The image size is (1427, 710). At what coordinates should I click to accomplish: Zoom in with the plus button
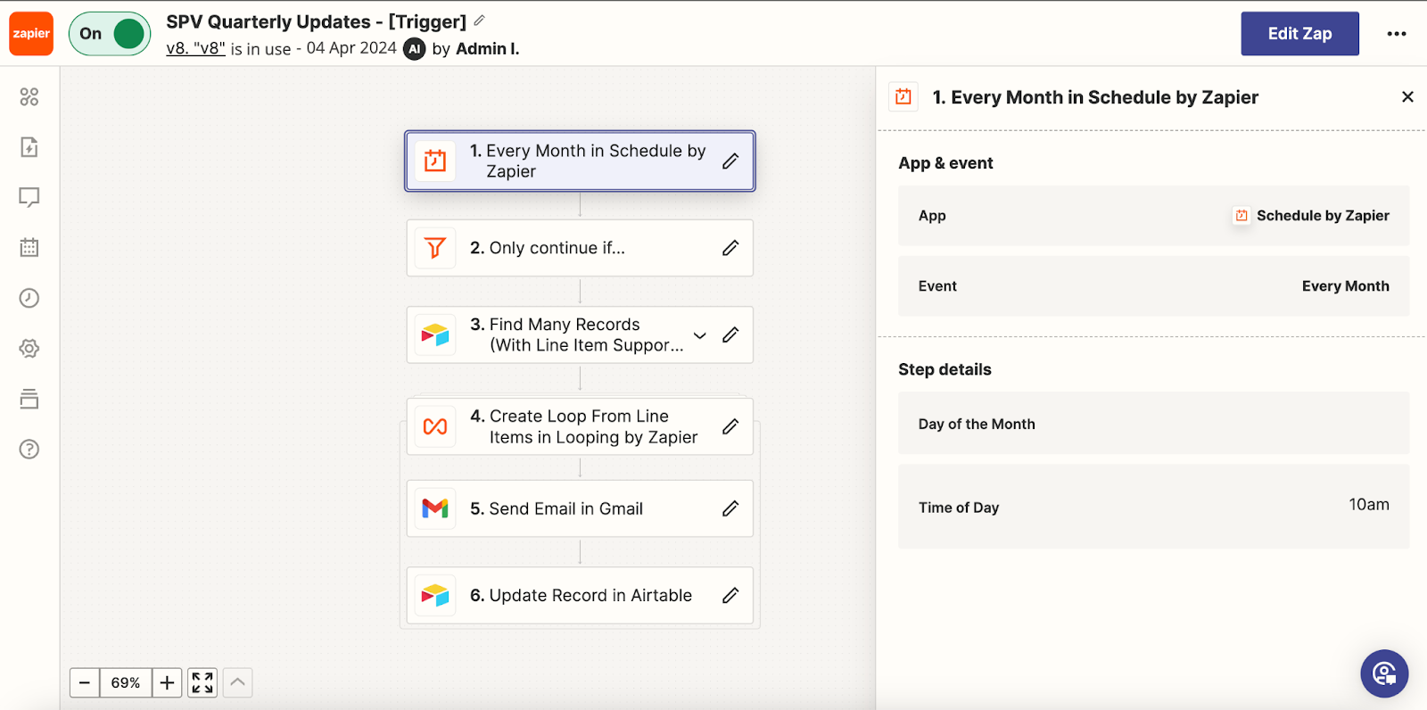[167, 683]
